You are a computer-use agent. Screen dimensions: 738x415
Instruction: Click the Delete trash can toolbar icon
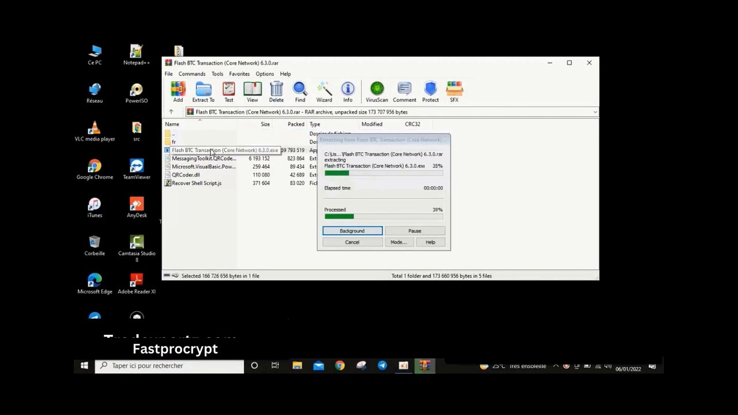(x=276, y=92)
